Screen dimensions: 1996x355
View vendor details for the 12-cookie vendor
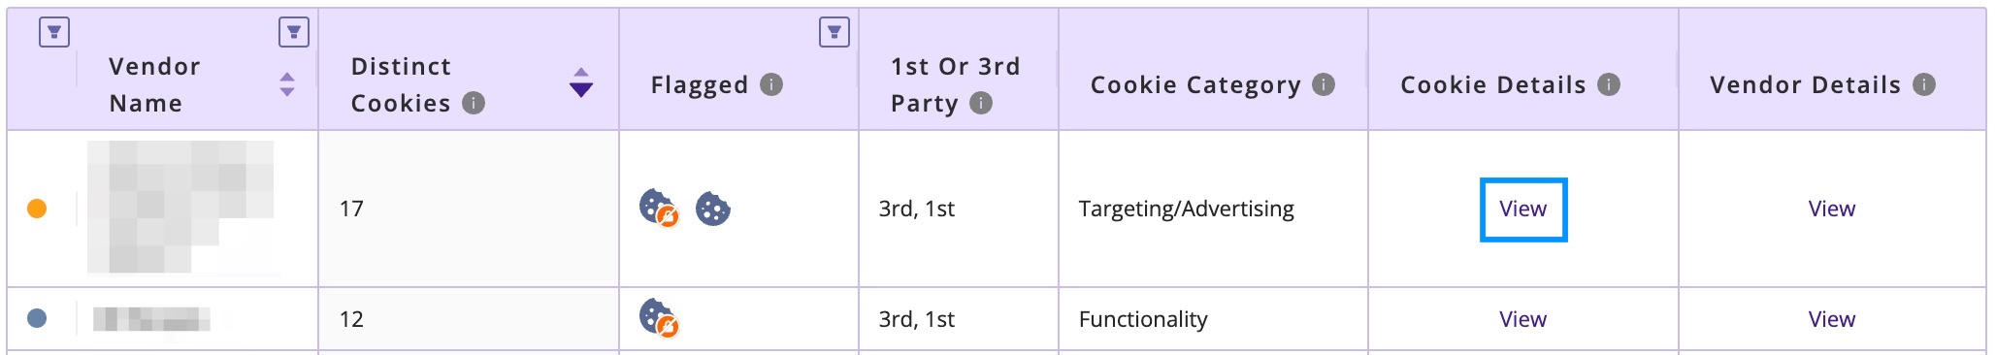[1831, 319]
